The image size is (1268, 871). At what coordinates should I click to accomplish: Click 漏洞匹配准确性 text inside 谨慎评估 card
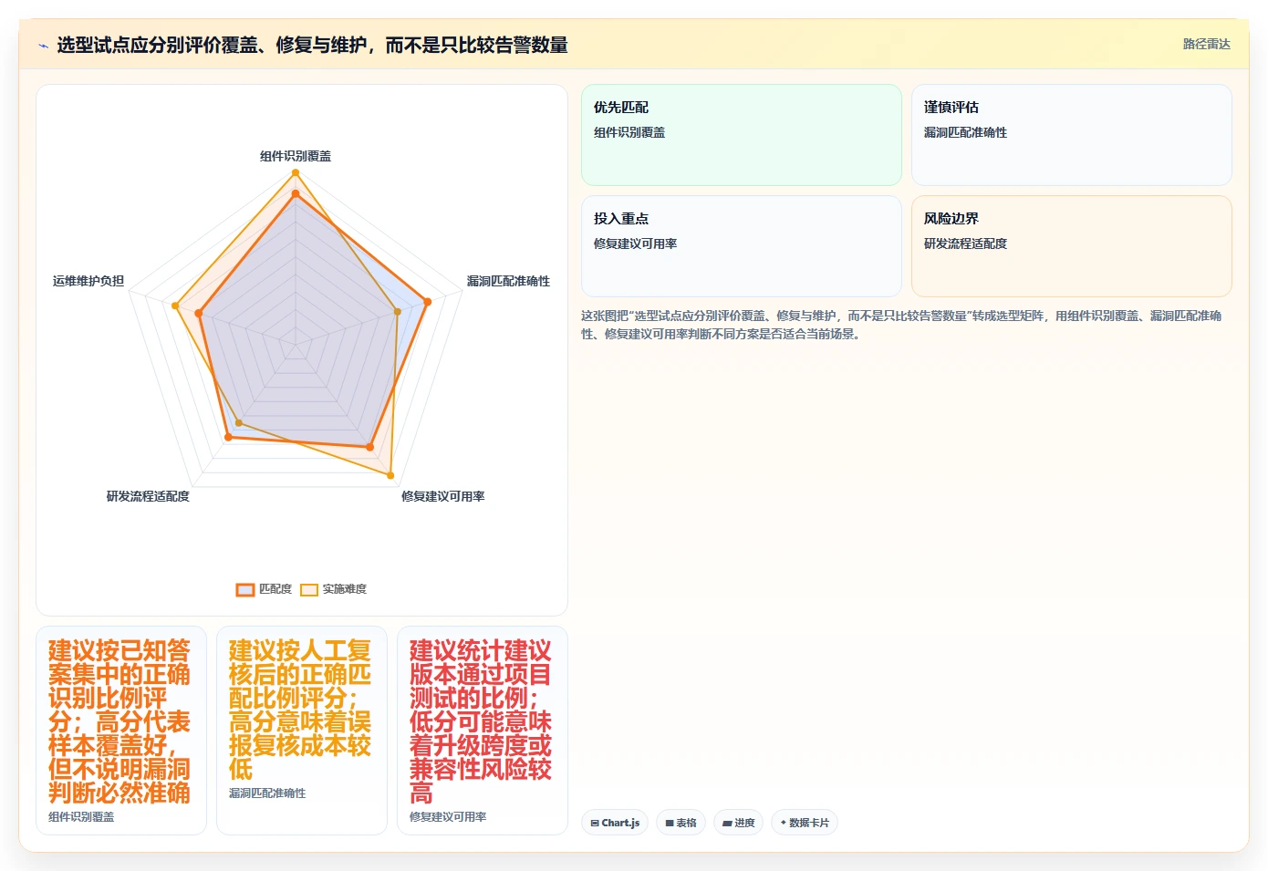965,132
